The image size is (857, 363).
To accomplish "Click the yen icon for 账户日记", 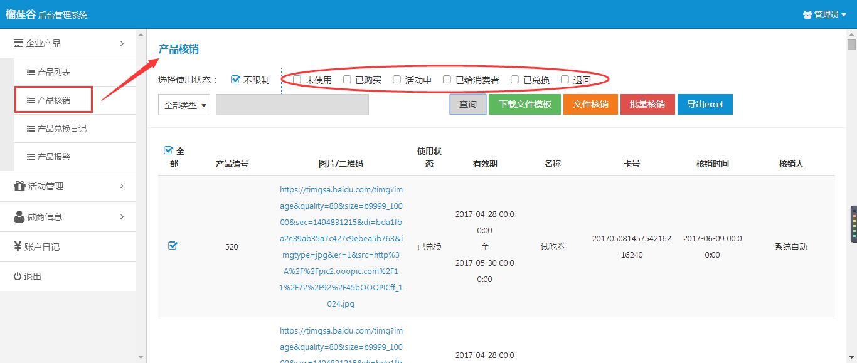I will coord(18,246).
